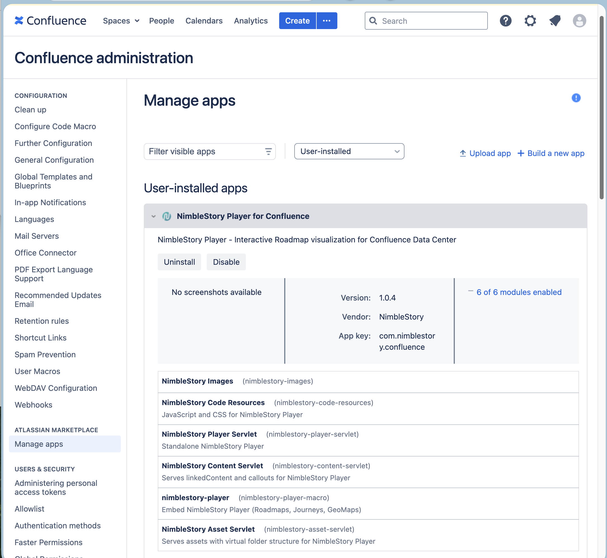
Task: Click the filter icon in Filter visible apps
Action: [x=268, y=151]
